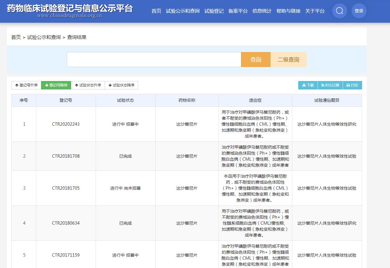Click the 登录 login round button
The width and height of the screenshot is (390, 268).
point(359,11)
